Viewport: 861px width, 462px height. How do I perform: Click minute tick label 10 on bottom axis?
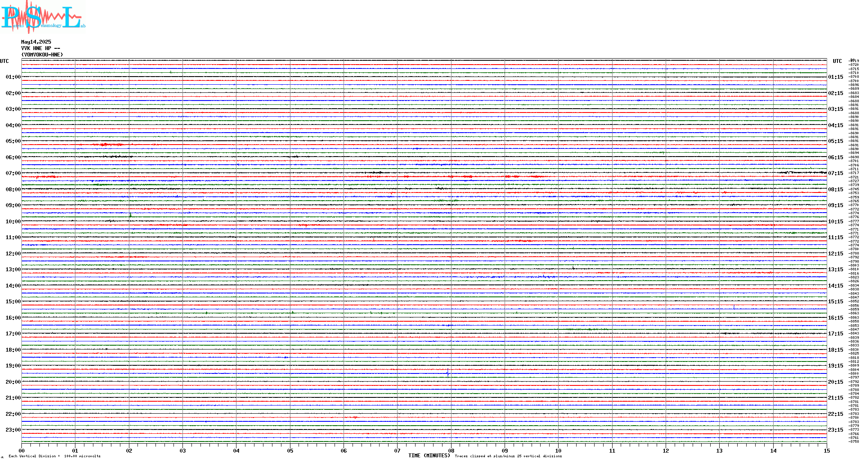558,450
